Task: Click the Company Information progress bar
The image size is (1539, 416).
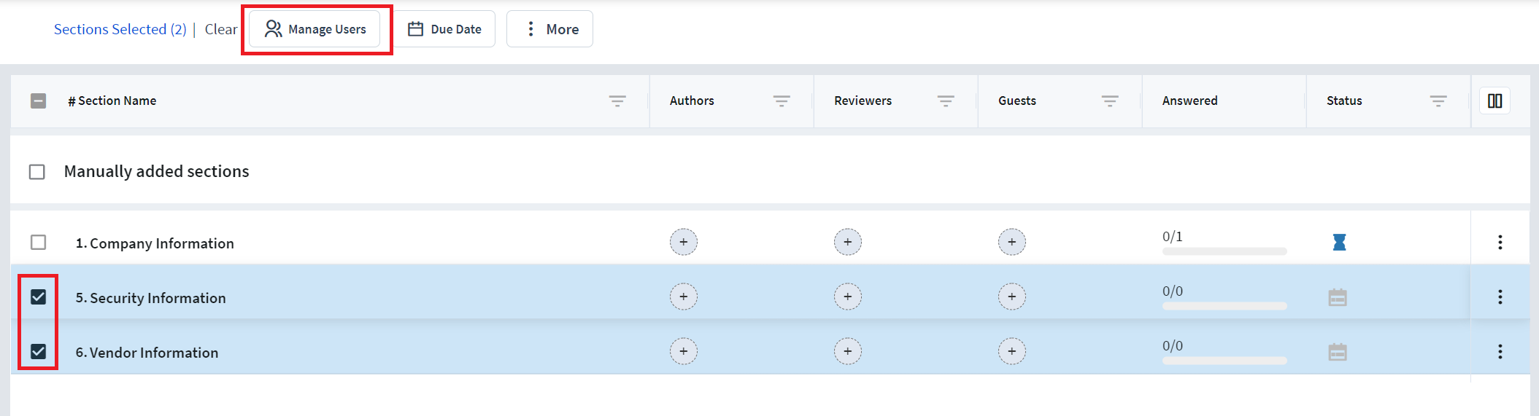Action: [1224, 251]
